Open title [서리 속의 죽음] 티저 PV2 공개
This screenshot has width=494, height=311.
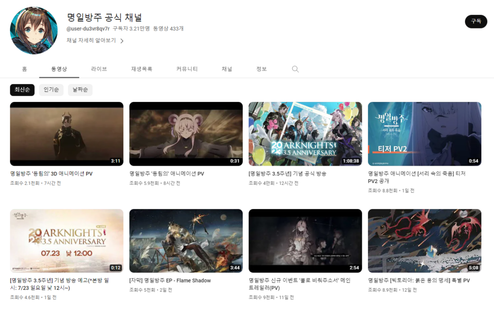point(417,177)
